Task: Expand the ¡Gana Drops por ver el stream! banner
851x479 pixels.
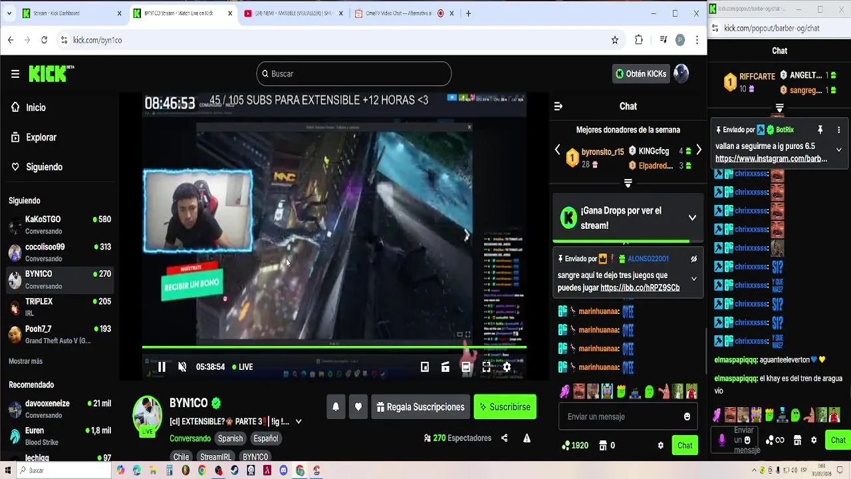Action: coord(692,218)
